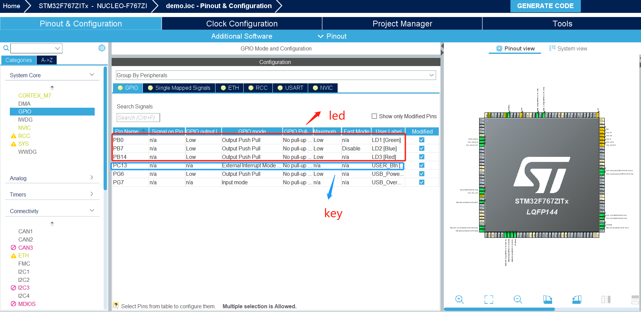Fit the chip view to screen

tap(489, 299)
